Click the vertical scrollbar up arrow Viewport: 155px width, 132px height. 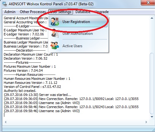[152, 18]
